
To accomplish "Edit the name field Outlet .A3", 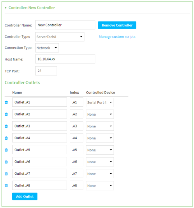I will tap(40, 126).
